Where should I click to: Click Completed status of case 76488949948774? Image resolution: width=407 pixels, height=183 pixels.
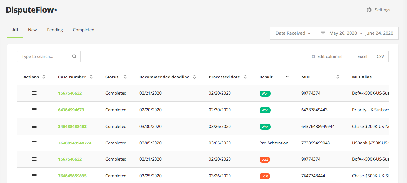(x=116, y=143)
